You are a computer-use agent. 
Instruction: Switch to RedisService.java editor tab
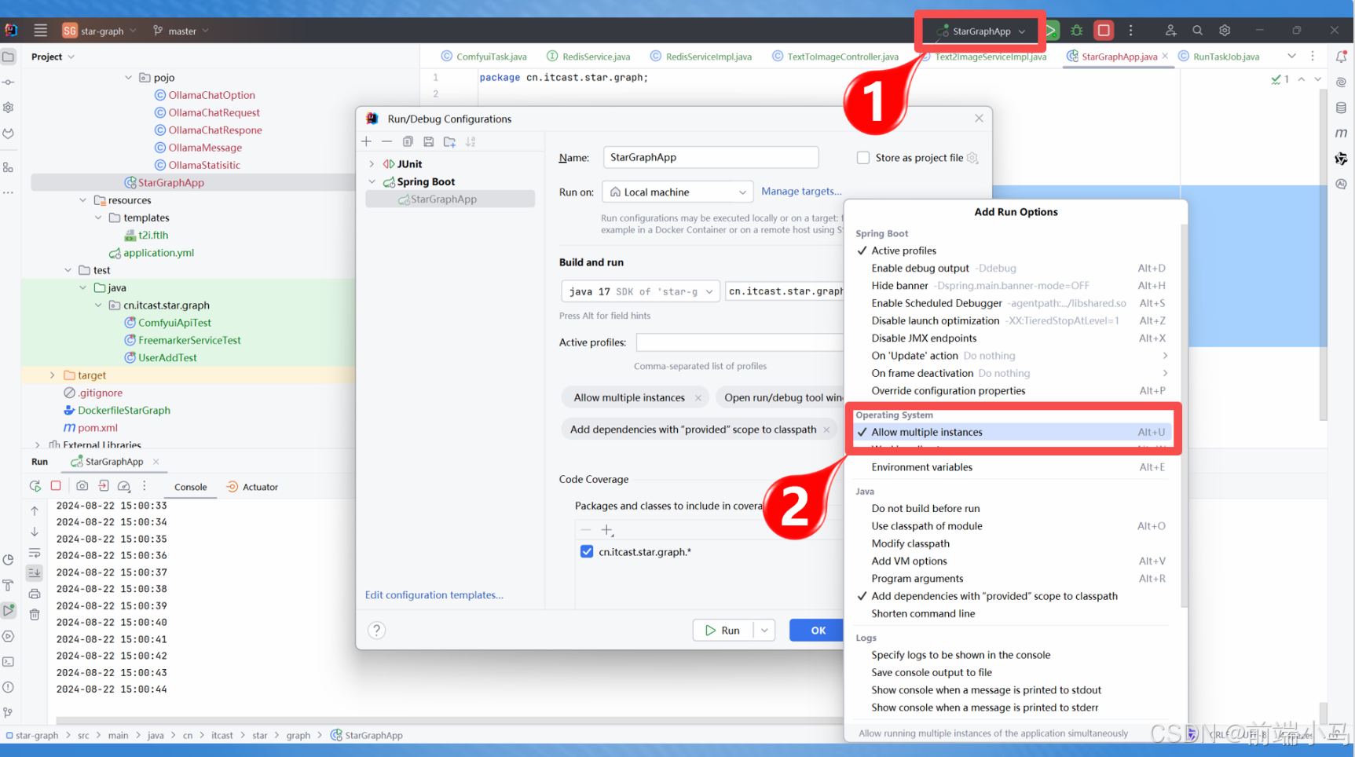point(588,57)
